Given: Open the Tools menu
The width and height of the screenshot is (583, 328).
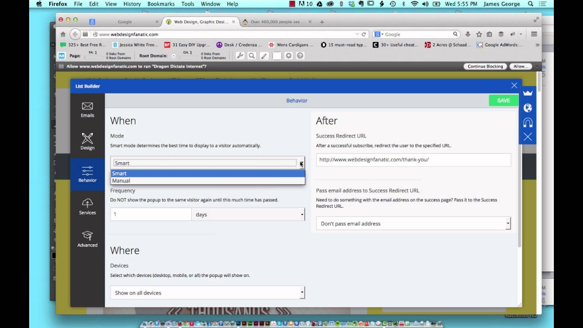Looking at the screenshot, I should click(x=188, y=4).
